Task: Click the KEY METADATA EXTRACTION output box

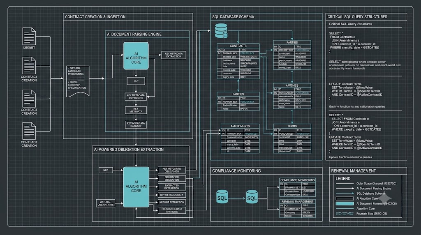Action: (174, 55)
